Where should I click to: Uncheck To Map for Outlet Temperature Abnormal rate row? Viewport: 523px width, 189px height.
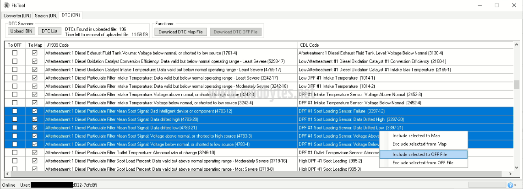point(35,152)
